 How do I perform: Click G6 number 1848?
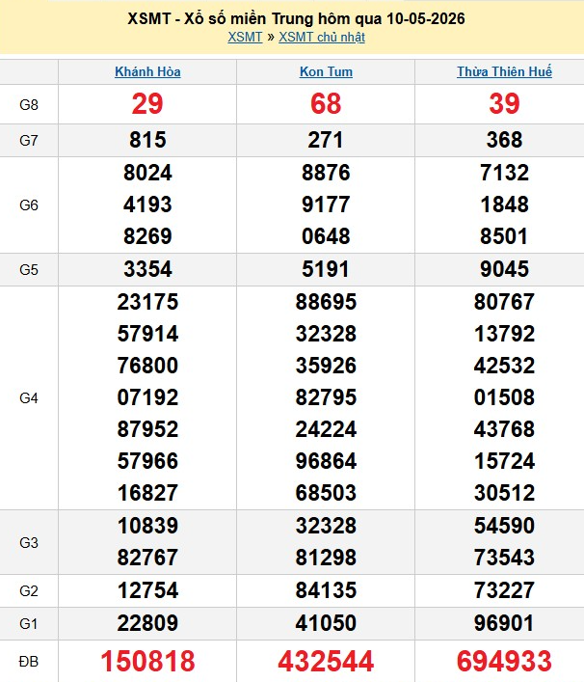pos(504,205)
